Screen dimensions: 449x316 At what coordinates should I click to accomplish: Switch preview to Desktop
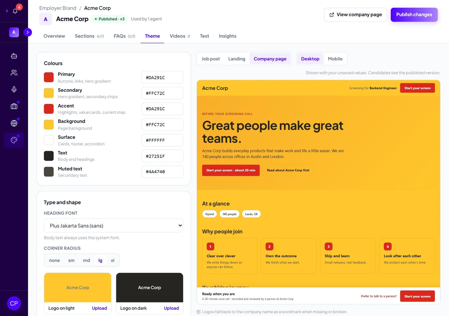(310, 59)
